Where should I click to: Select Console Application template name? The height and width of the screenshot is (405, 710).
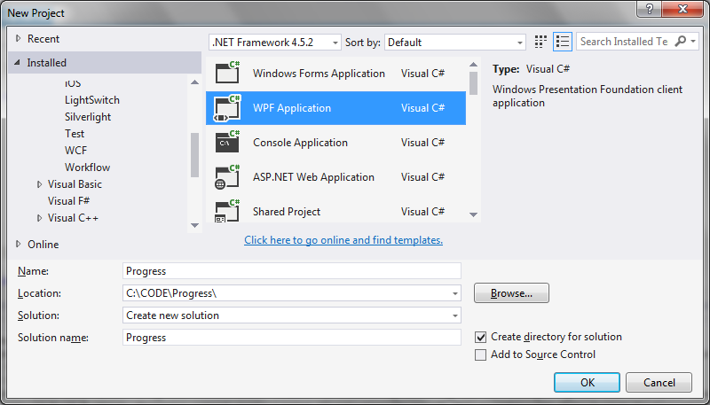coord(300,143)
